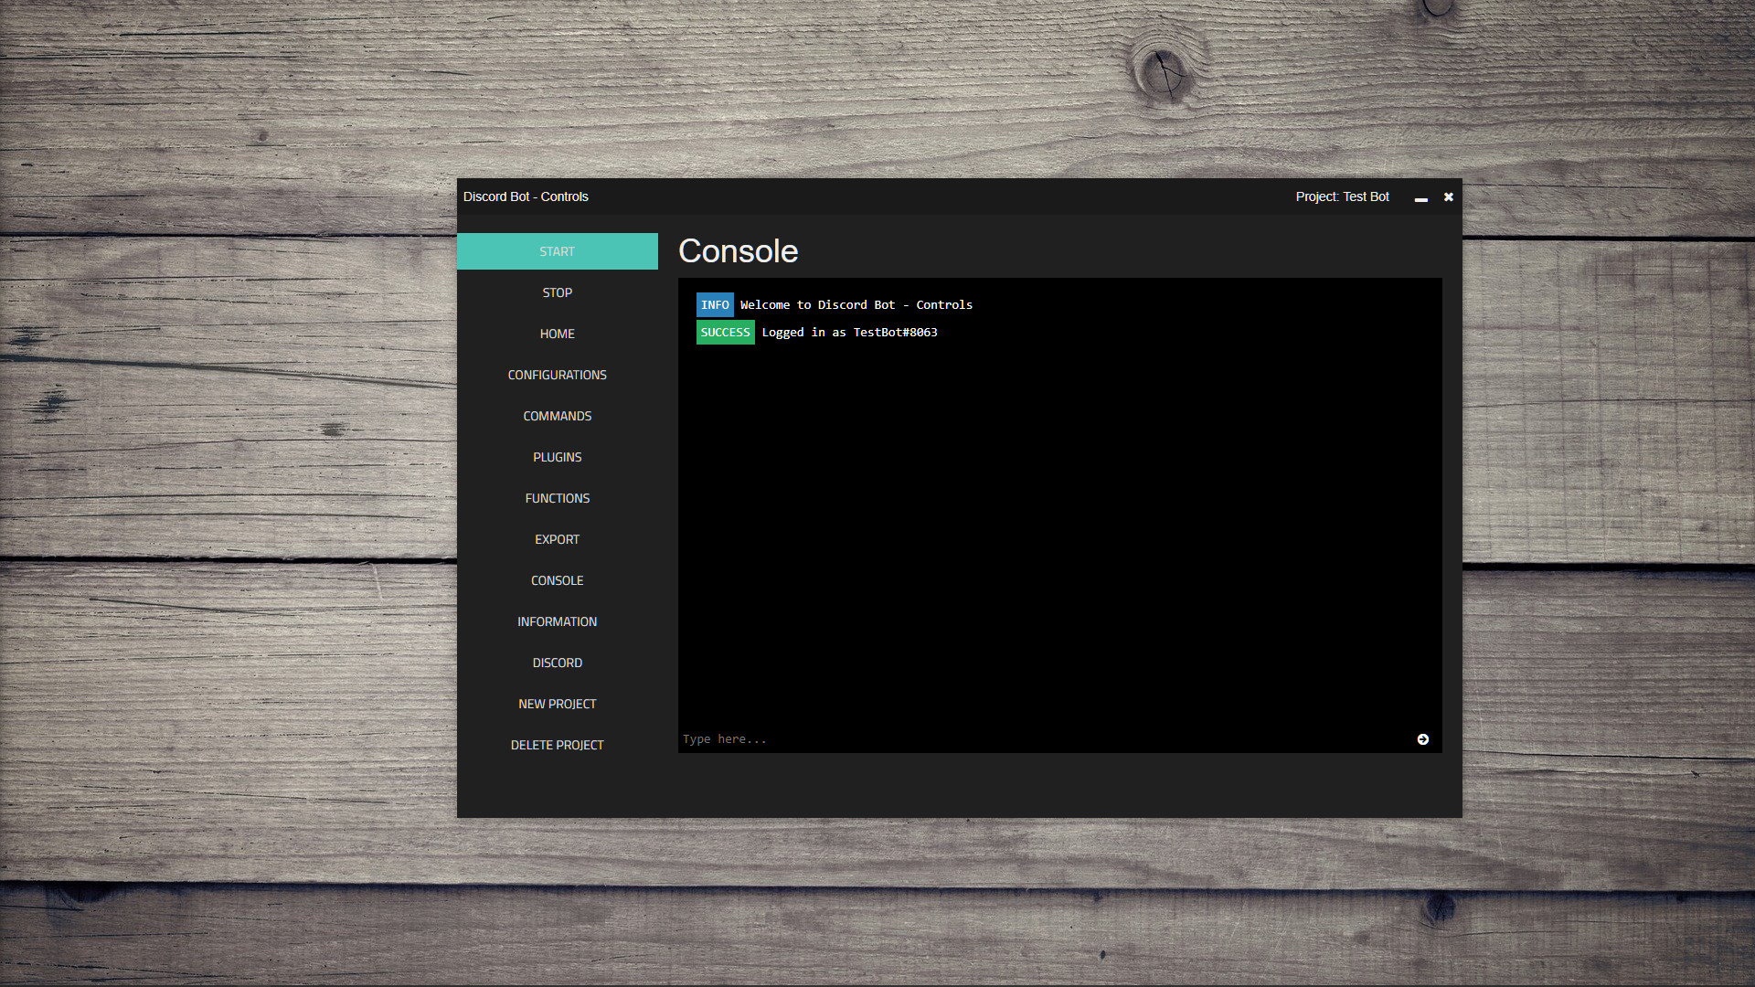
Task: Select DELETE PROJECT option
Action: click(x=558, y=745)
